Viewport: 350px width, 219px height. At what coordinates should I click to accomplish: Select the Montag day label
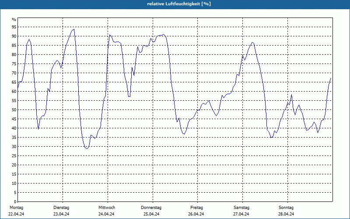click(16, 208)
